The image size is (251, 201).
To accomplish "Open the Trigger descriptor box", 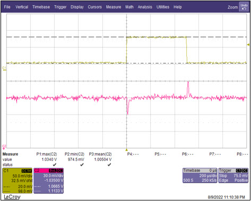I will tap(233, 176).
